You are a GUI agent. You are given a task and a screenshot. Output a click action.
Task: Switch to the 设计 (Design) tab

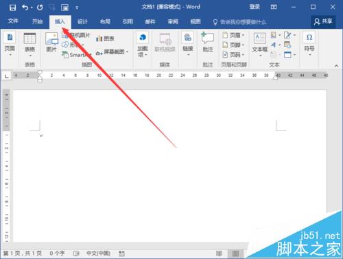tap(82, 22)
